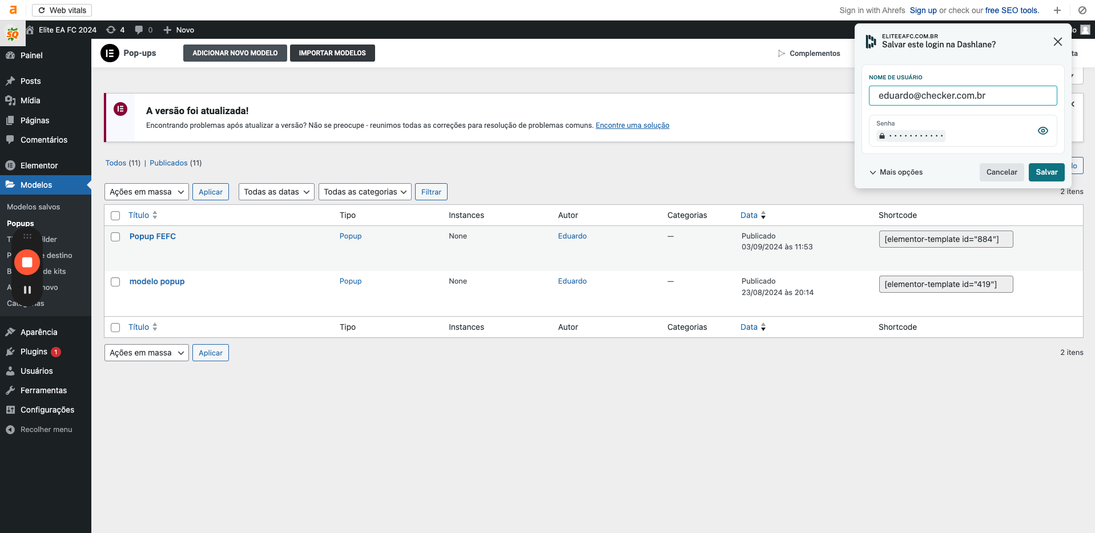Collapse the menu with Recolher menu
1095x533 pixels.
point(46,430)
